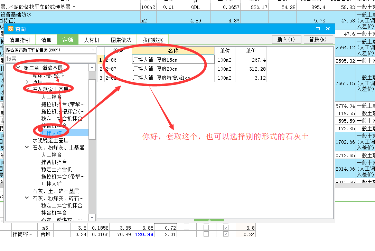Click the 312.28 price cell
This screenshot has width=375, height=251.
pos(251,69)
